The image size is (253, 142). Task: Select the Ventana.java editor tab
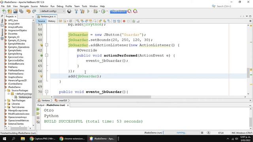[x=47, y=17]
